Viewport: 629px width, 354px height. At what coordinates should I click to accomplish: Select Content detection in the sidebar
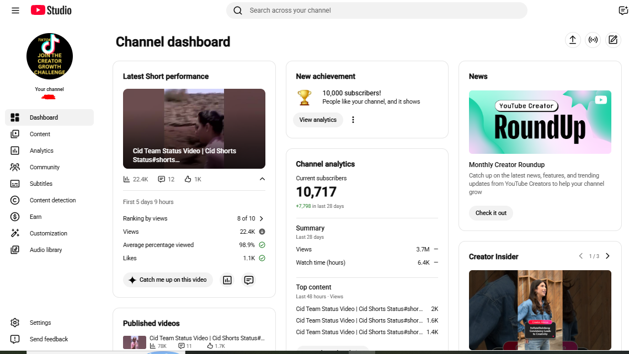coord(50,200)
